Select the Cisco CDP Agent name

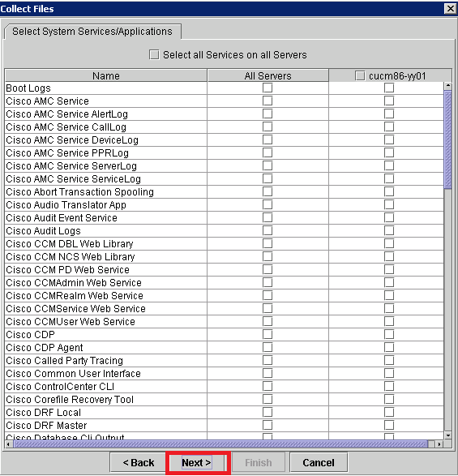coord(45,348)
